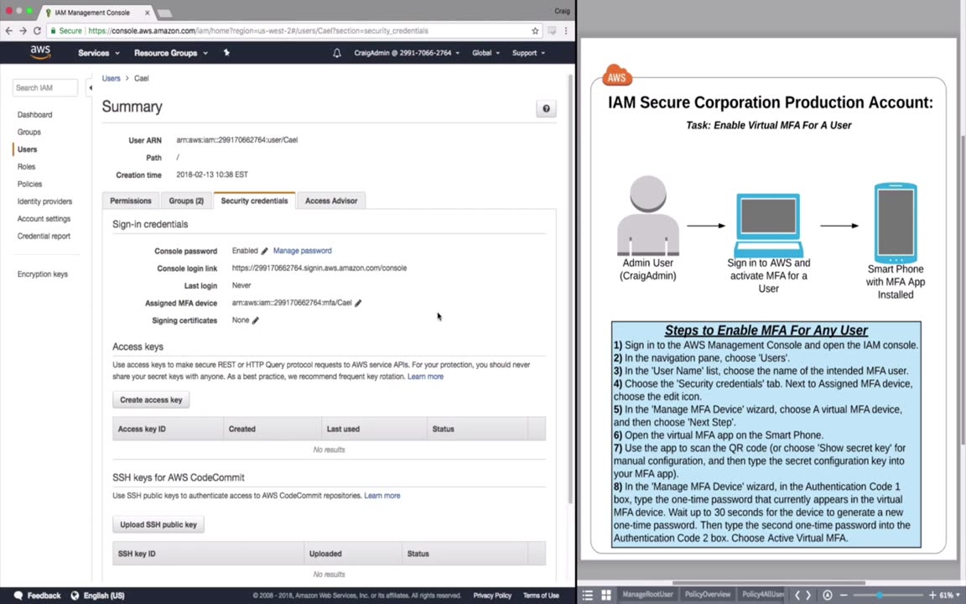The image size is (966, 604).
Task: Click the Users breadcrumb link
Action: 111,78
